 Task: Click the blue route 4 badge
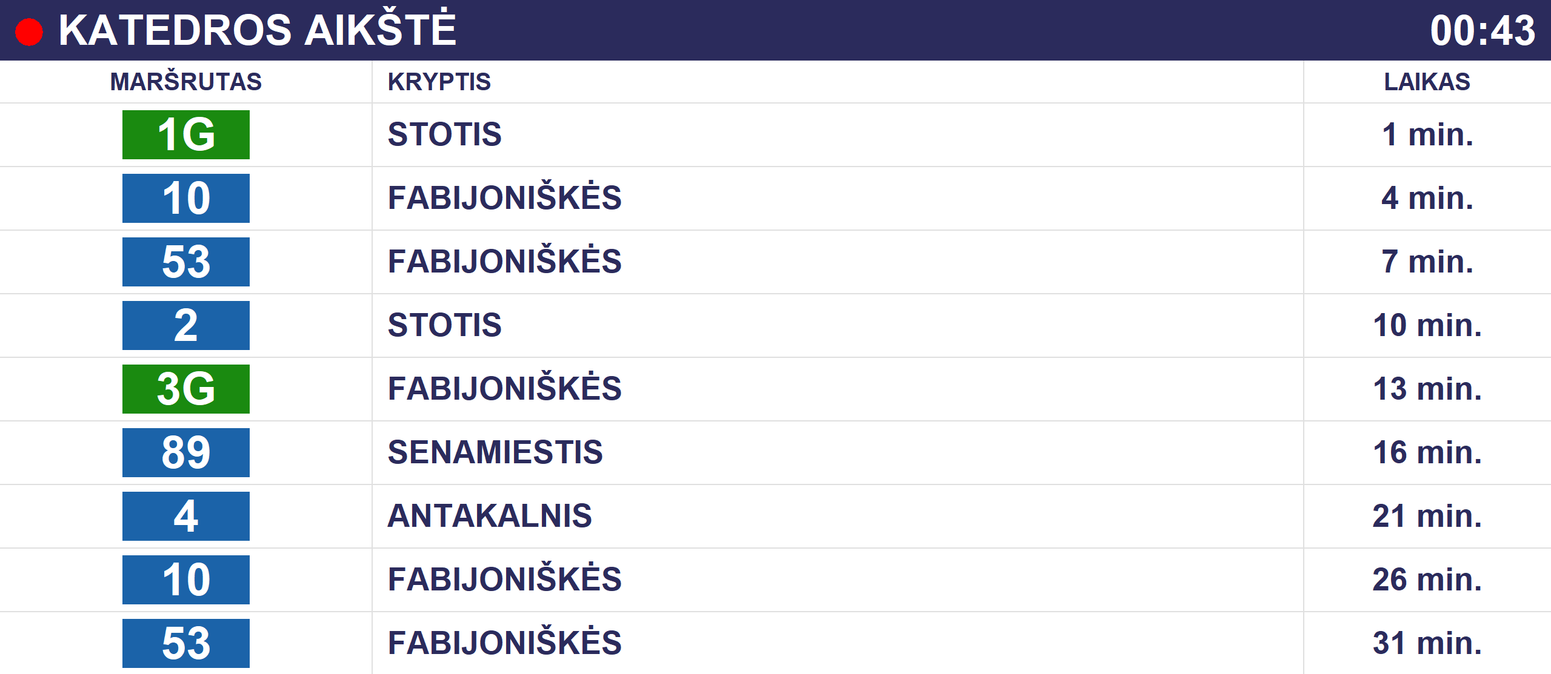pyautogui.click(x=186, y=516)
